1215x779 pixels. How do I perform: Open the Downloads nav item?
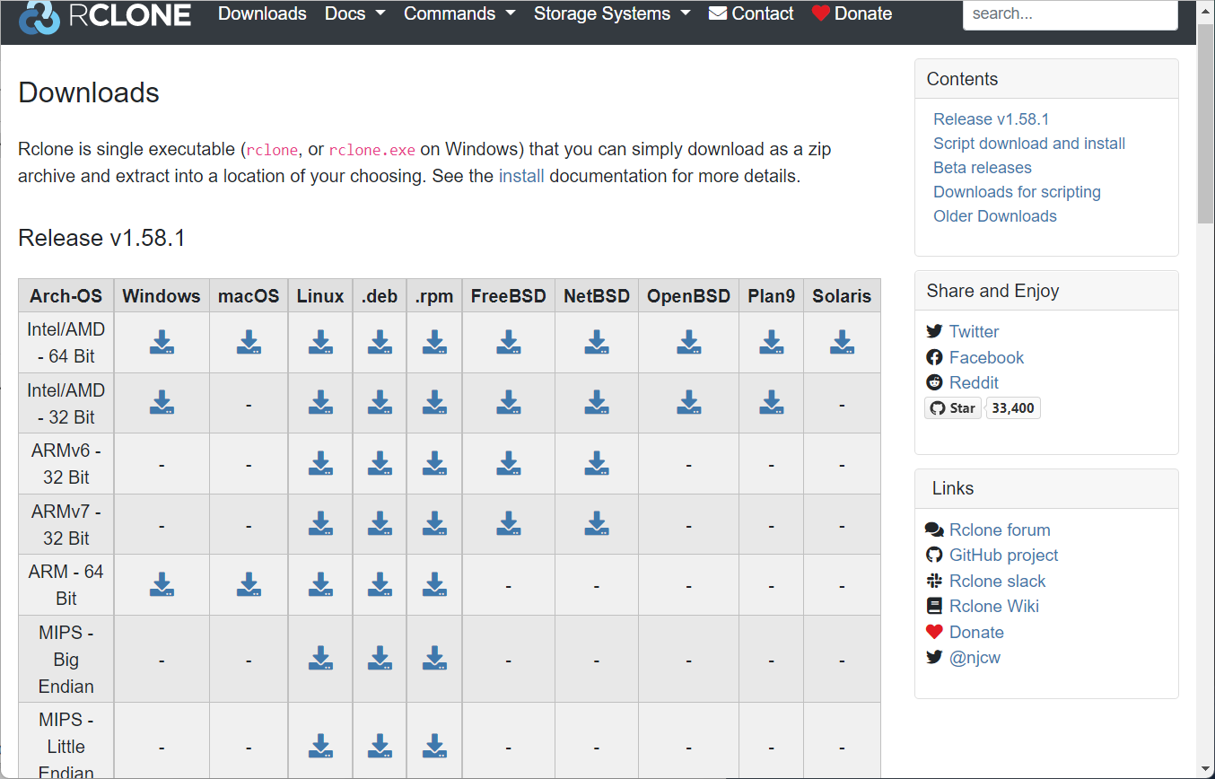tap(262, 13)
